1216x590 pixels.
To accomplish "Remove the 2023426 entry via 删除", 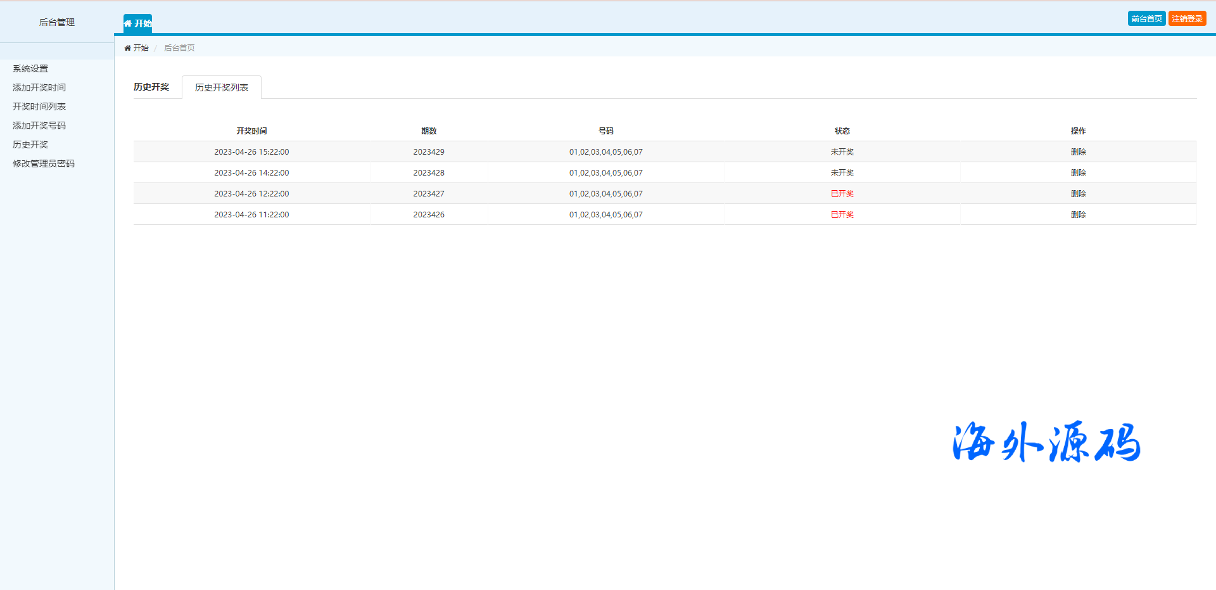I will (1078, 215).
